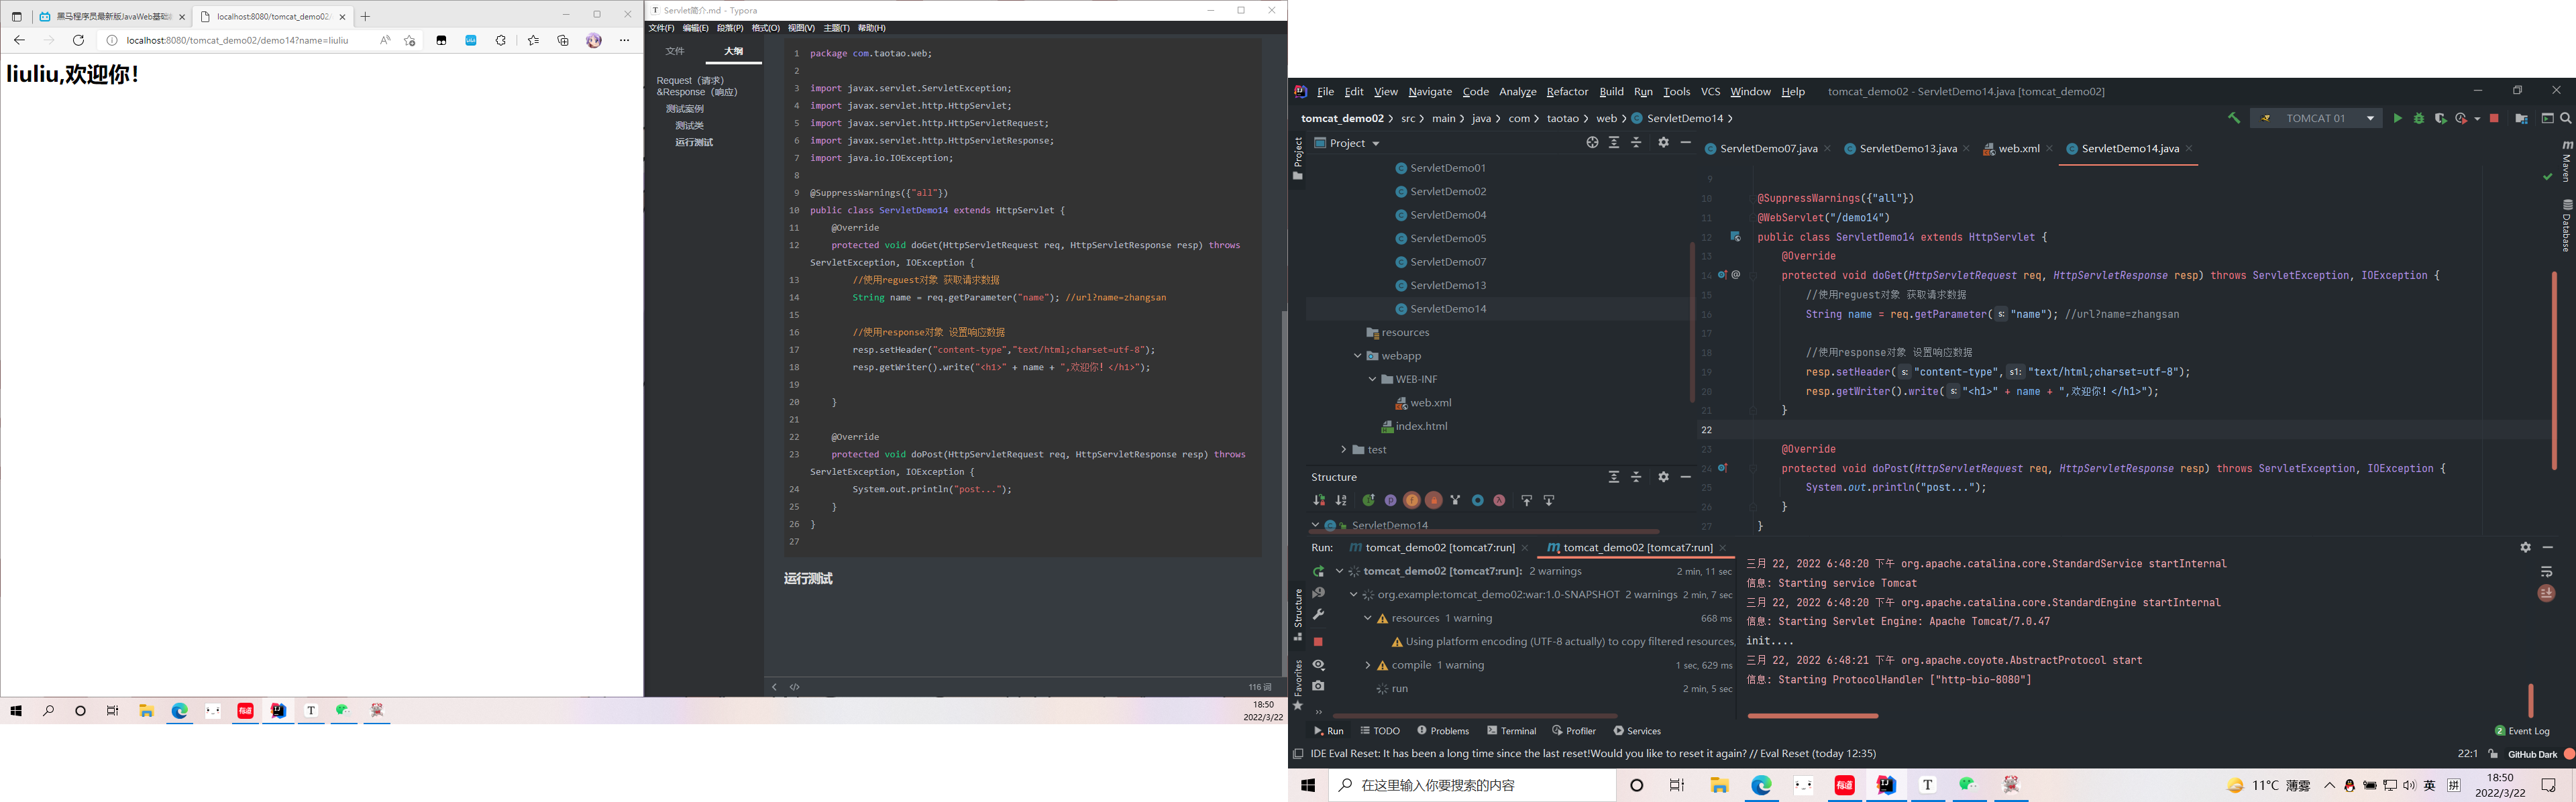
Task: Rerun tomcat_demo02 with green rerun icon
Action: click(x=1318, y=572)
